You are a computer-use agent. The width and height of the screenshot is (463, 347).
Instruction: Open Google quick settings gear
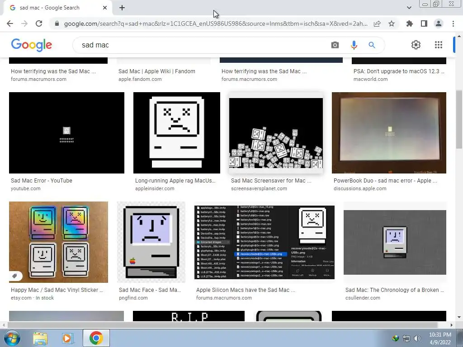point(416,45)
